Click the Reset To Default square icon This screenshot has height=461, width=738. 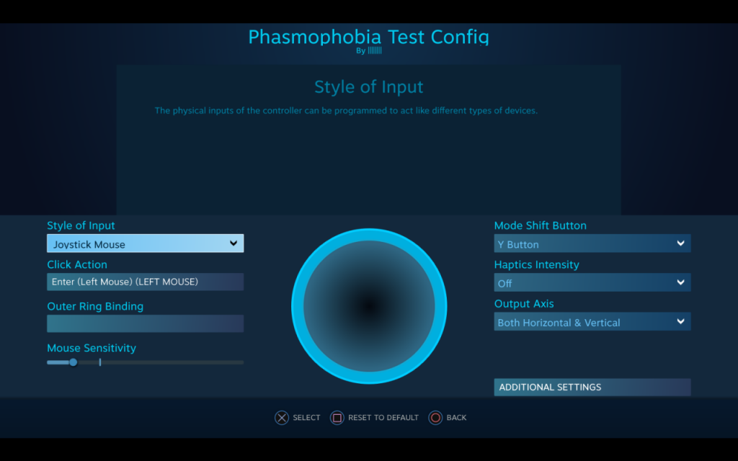337,418
